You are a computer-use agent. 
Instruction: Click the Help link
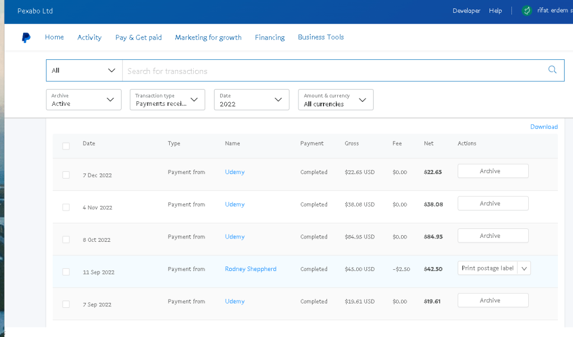click(x=495, y=11)
